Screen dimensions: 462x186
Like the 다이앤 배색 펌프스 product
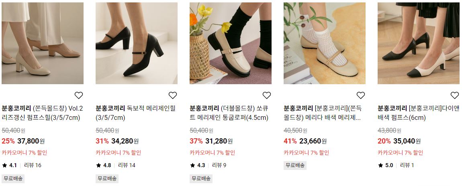pos(455,95)
